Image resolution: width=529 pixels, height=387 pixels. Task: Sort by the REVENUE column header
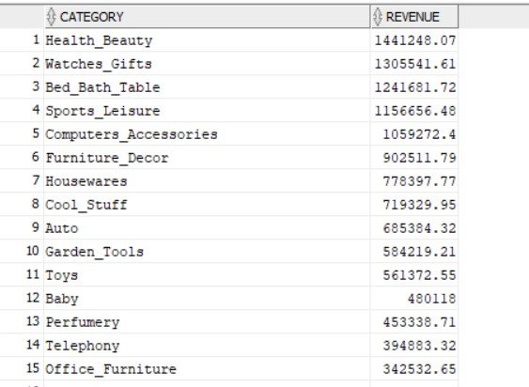pos(414,17)
